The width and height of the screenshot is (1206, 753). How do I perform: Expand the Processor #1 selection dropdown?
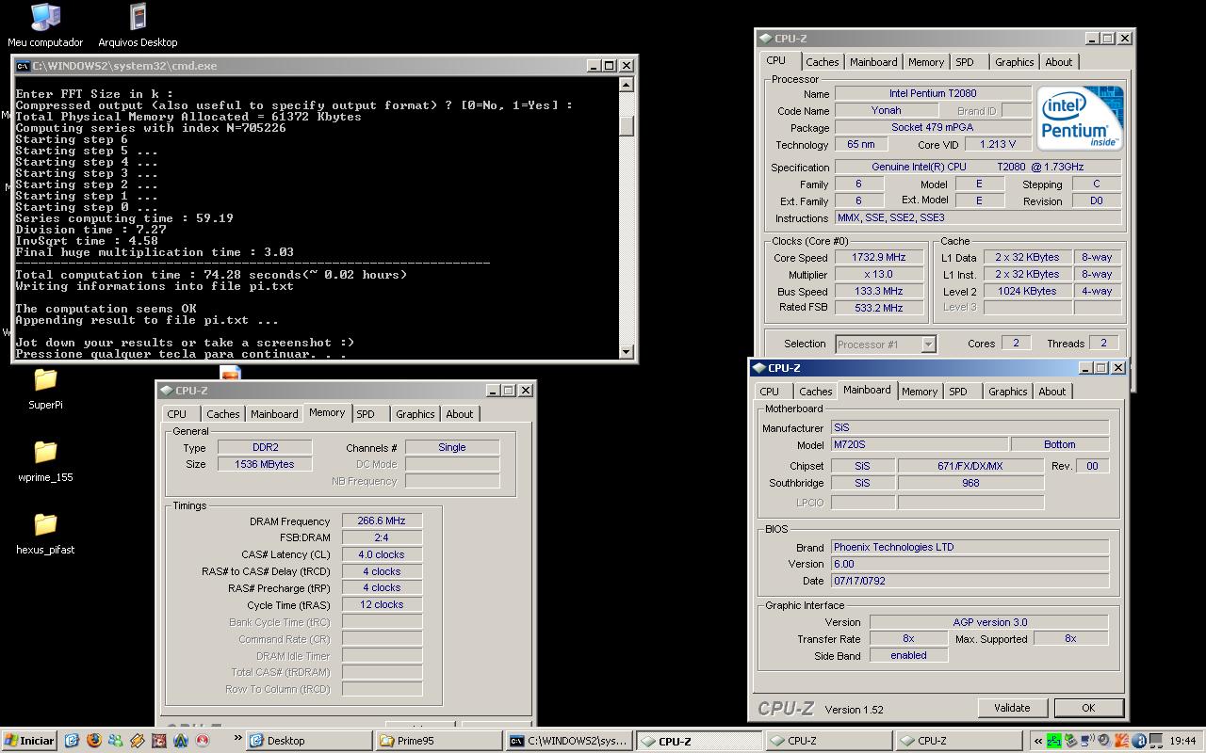pyautogui.click(x=928, y=344)
